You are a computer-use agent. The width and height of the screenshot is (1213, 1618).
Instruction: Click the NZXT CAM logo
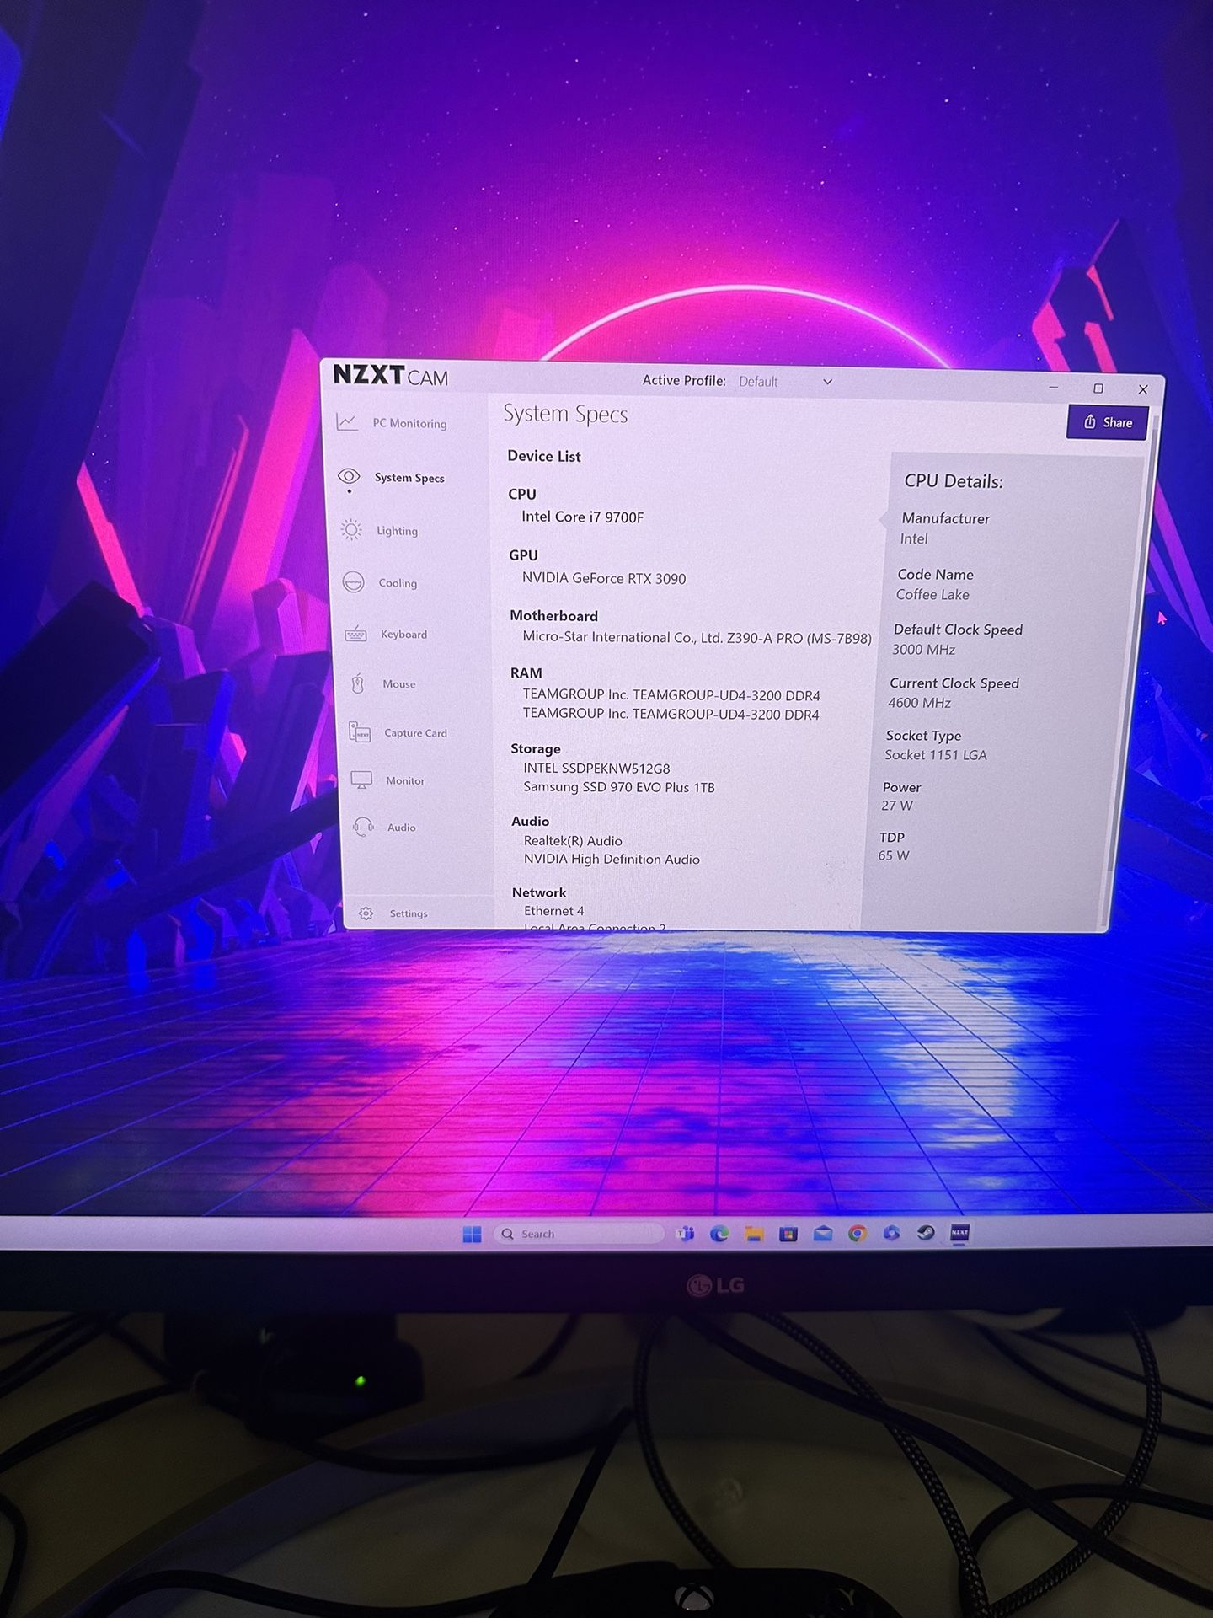(x=390, y=375)
